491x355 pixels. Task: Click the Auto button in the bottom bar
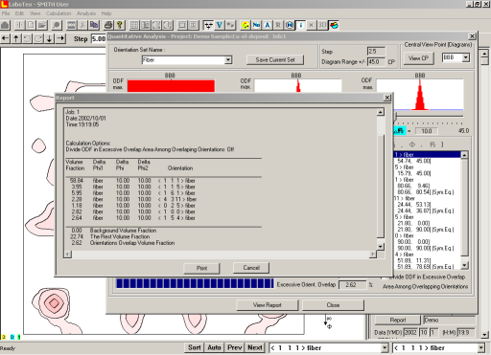click(214, 347)
